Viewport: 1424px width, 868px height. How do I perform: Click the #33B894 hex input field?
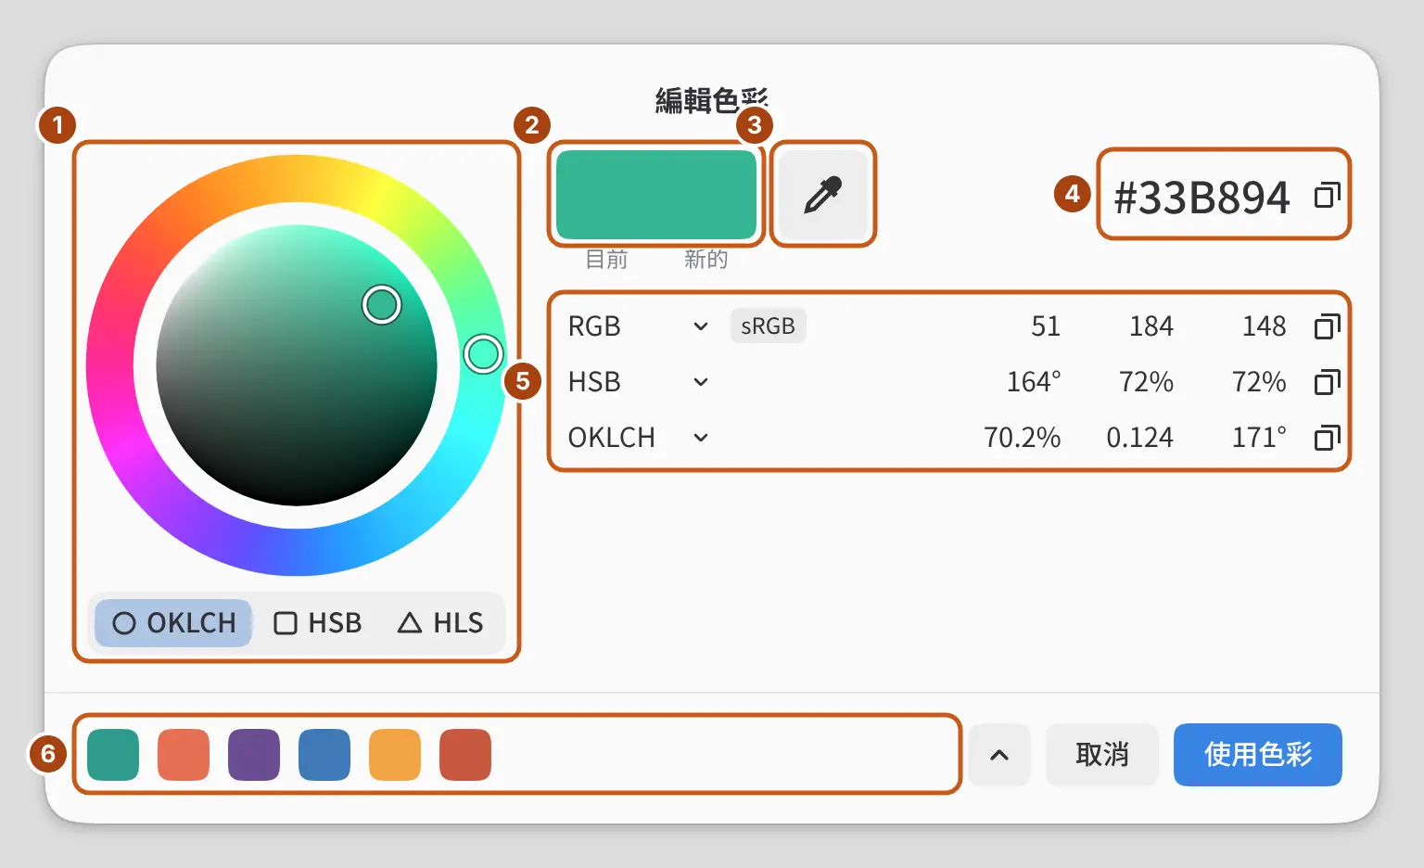click(x=1201, y=196)
